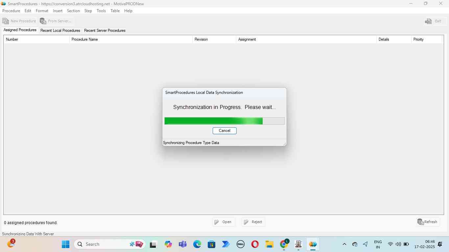Viewport: 449px width, 252px height.
Task: Click the app icon right of Chrome
Action: point(298,244)
